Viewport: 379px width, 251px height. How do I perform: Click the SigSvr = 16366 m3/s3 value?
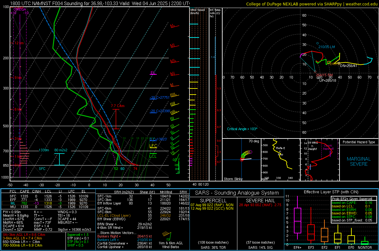click(75, 230)
